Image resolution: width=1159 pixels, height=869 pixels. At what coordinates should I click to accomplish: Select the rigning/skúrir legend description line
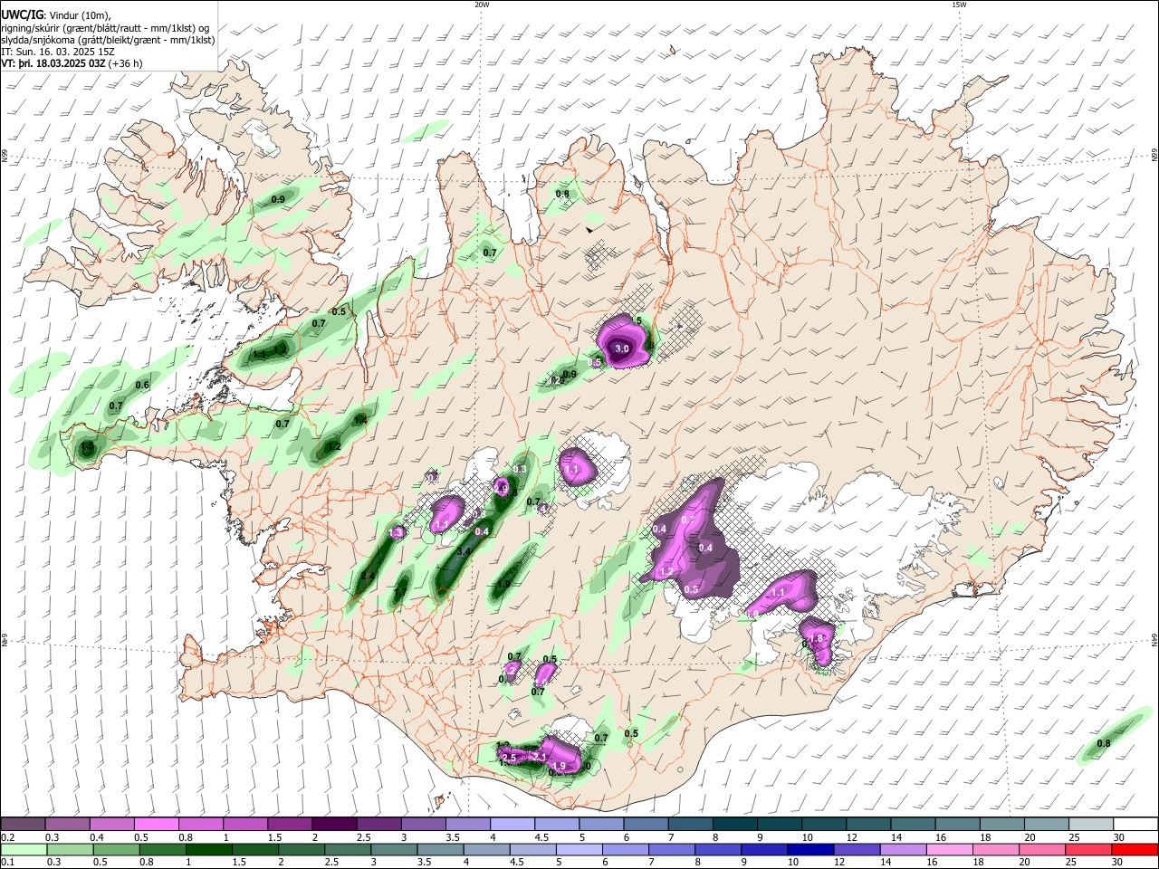point(105,27)
